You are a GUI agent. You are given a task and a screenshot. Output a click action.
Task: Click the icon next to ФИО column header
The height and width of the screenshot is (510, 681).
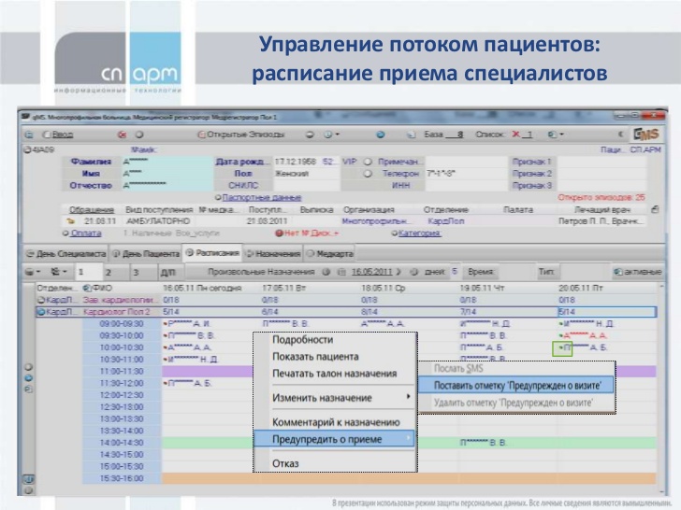(x=87, y=288)
